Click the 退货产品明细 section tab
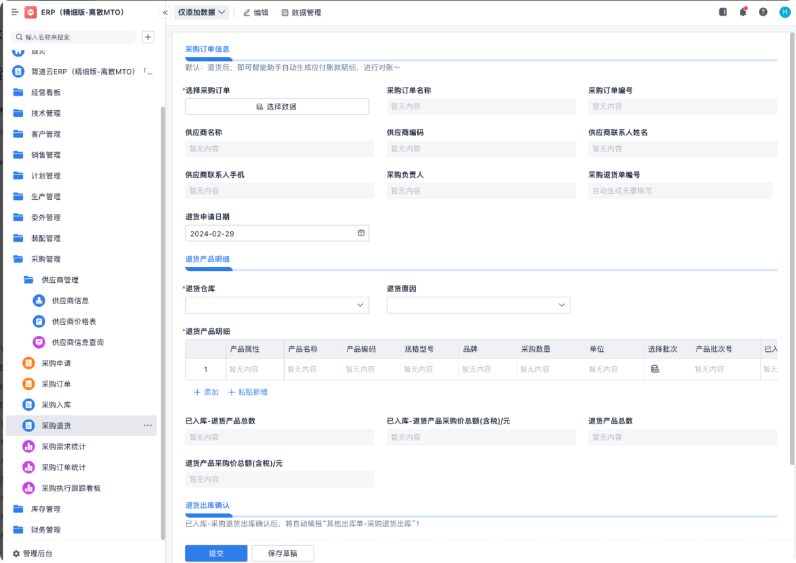The height and width of the screenshot is (563, 796). pos(208,259)
